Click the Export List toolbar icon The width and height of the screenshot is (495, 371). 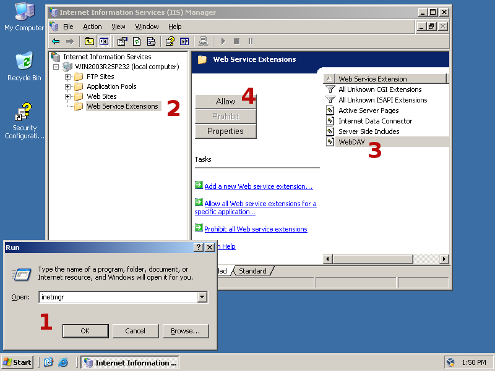click(151, 41)
